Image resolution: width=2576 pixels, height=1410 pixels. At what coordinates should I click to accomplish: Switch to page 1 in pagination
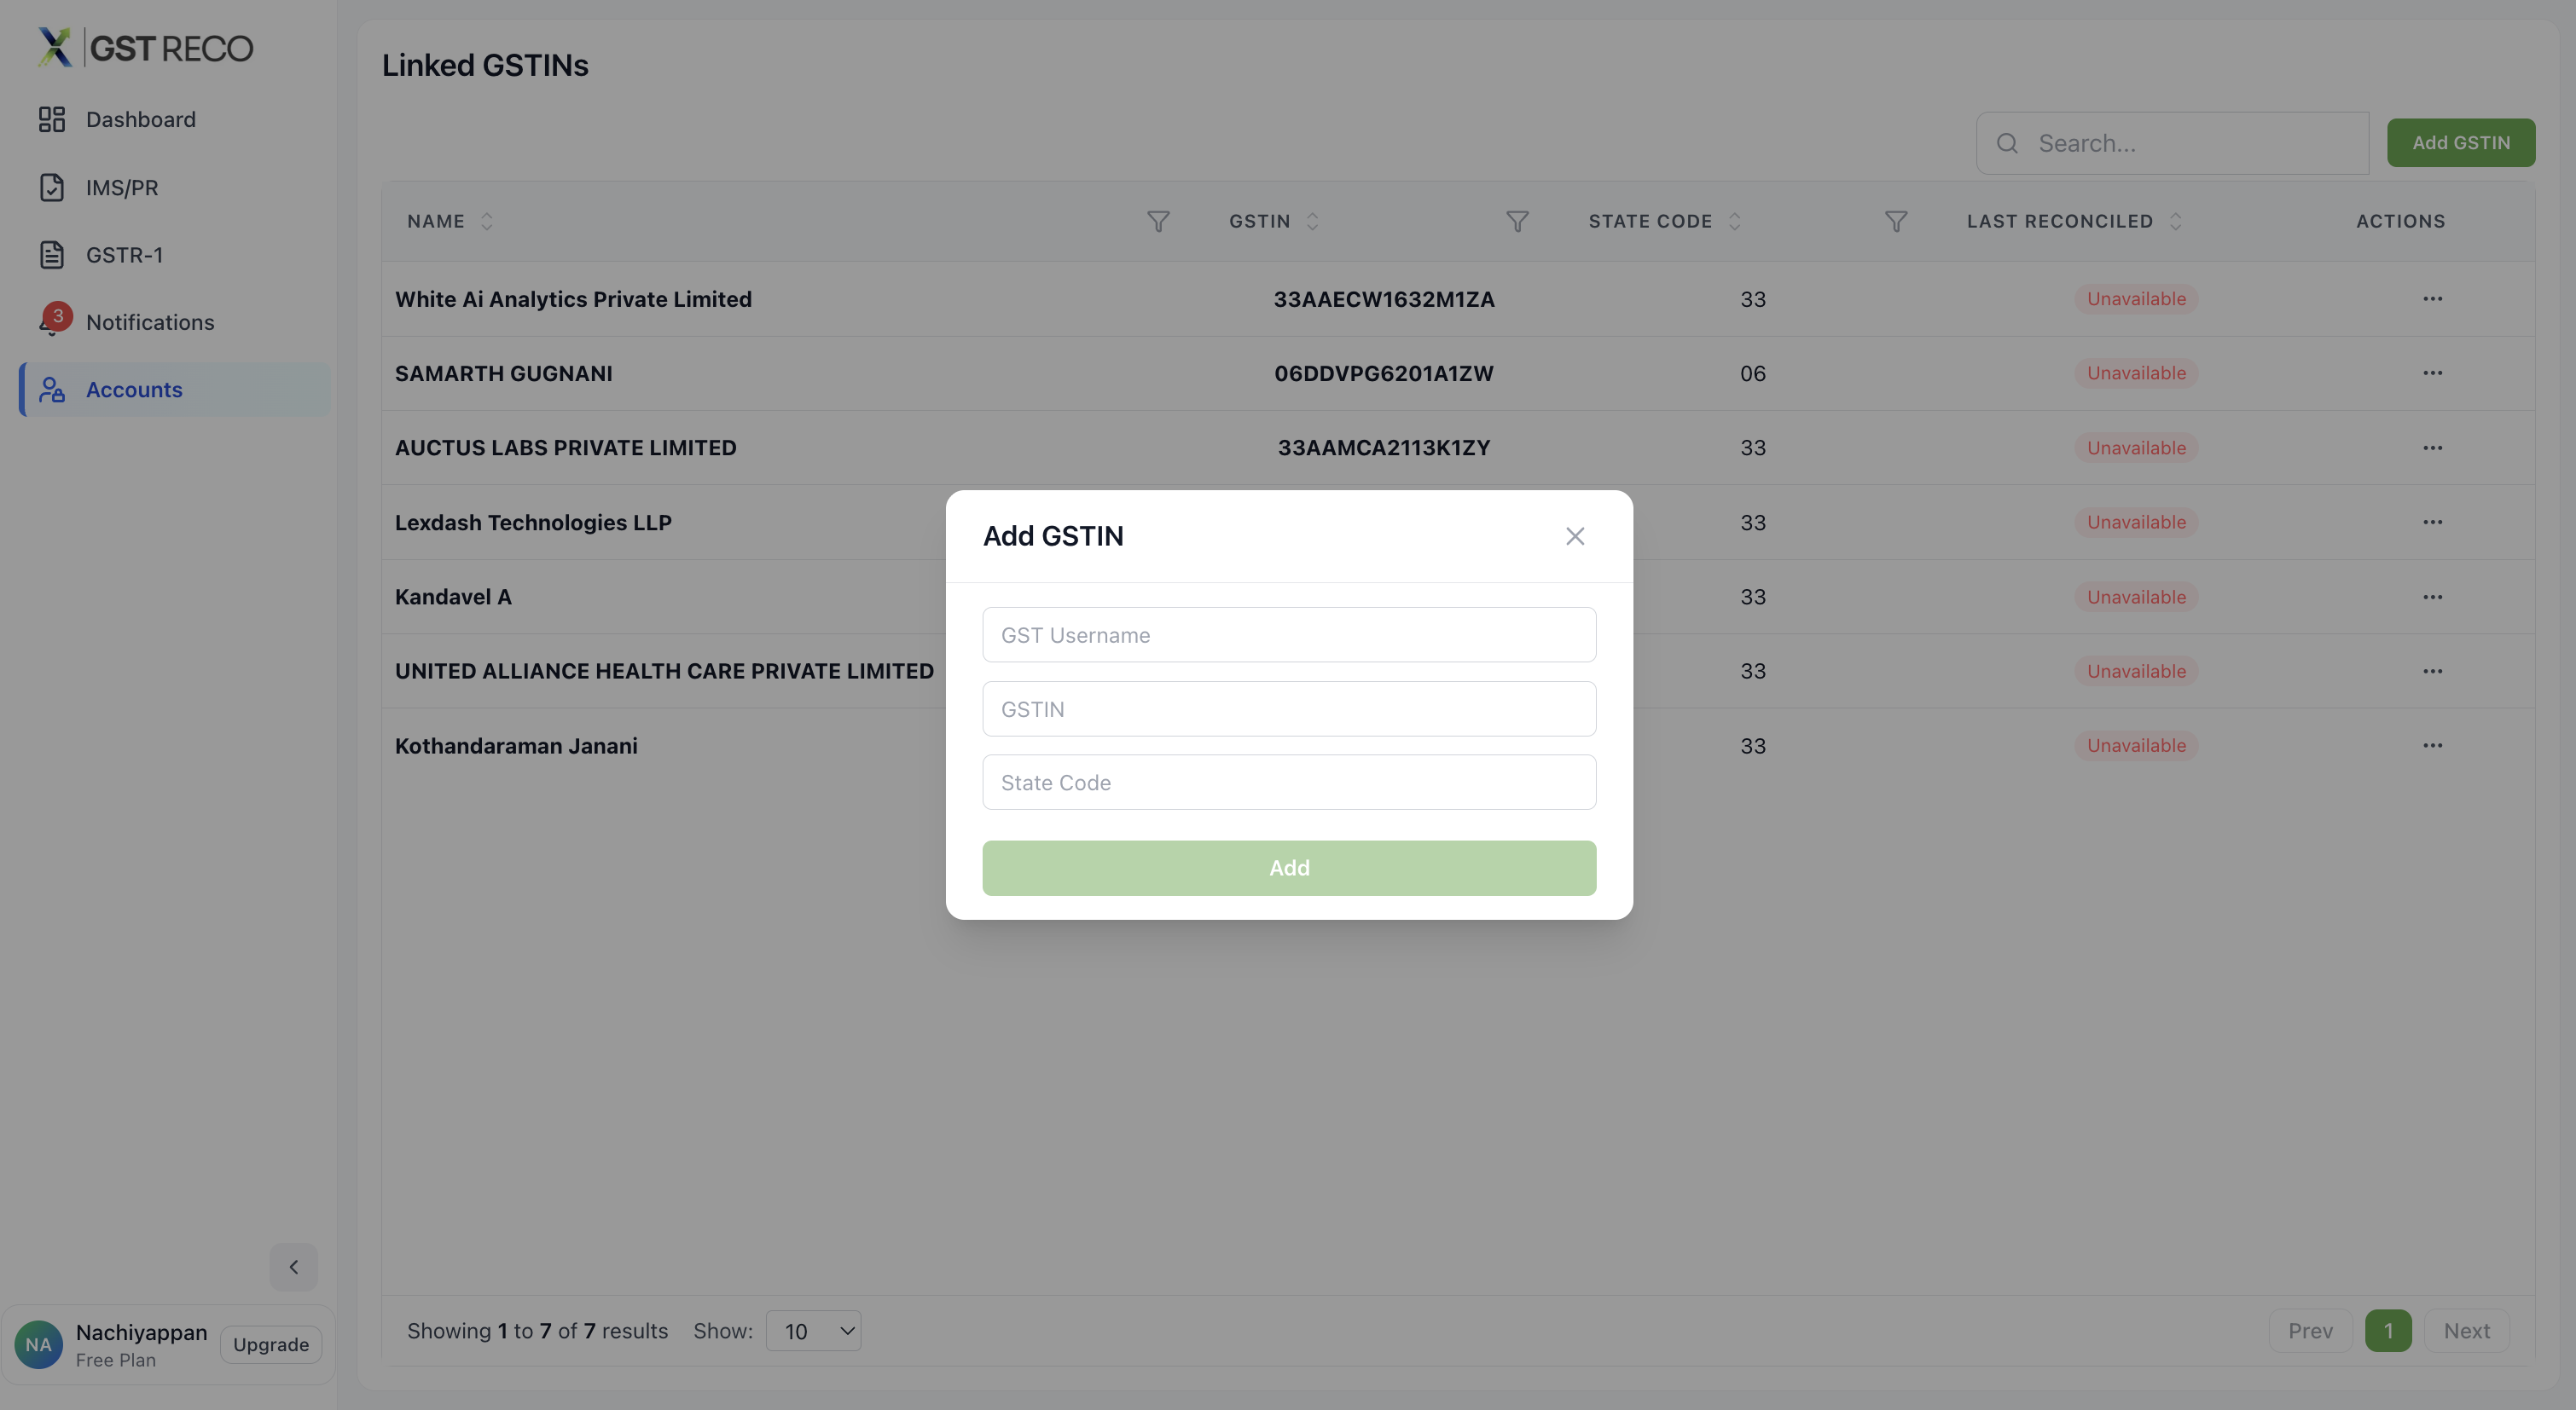[2389, 1330]
